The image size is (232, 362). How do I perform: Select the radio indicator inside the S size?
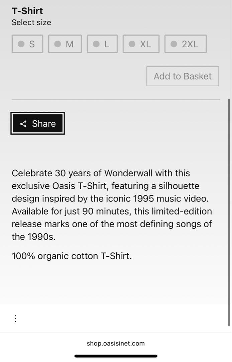click(20, 44)
